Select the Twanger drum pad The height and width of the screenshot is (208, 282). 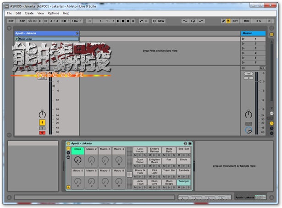click(183, 182)
